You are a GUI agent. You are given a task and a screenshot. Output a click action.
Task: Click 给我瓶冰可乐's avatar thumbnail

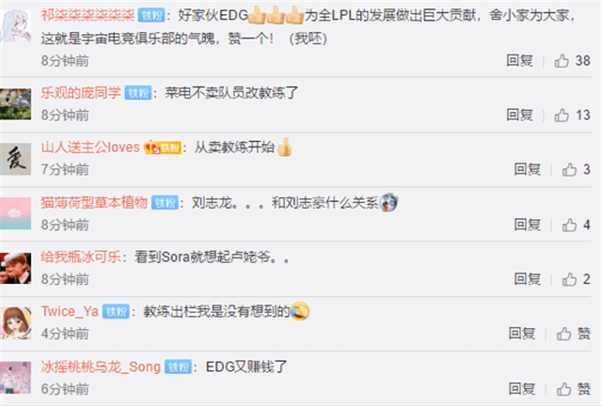15,268
